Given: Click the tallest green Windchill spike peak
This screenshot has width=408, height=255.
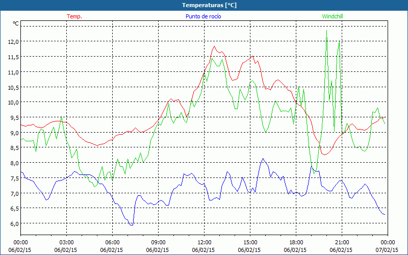Looking at the screenshot, I should click(326, 31).
